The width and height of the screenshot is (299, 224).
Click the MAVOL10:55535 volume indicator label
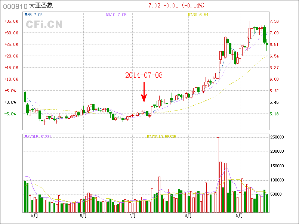[161, 137]
